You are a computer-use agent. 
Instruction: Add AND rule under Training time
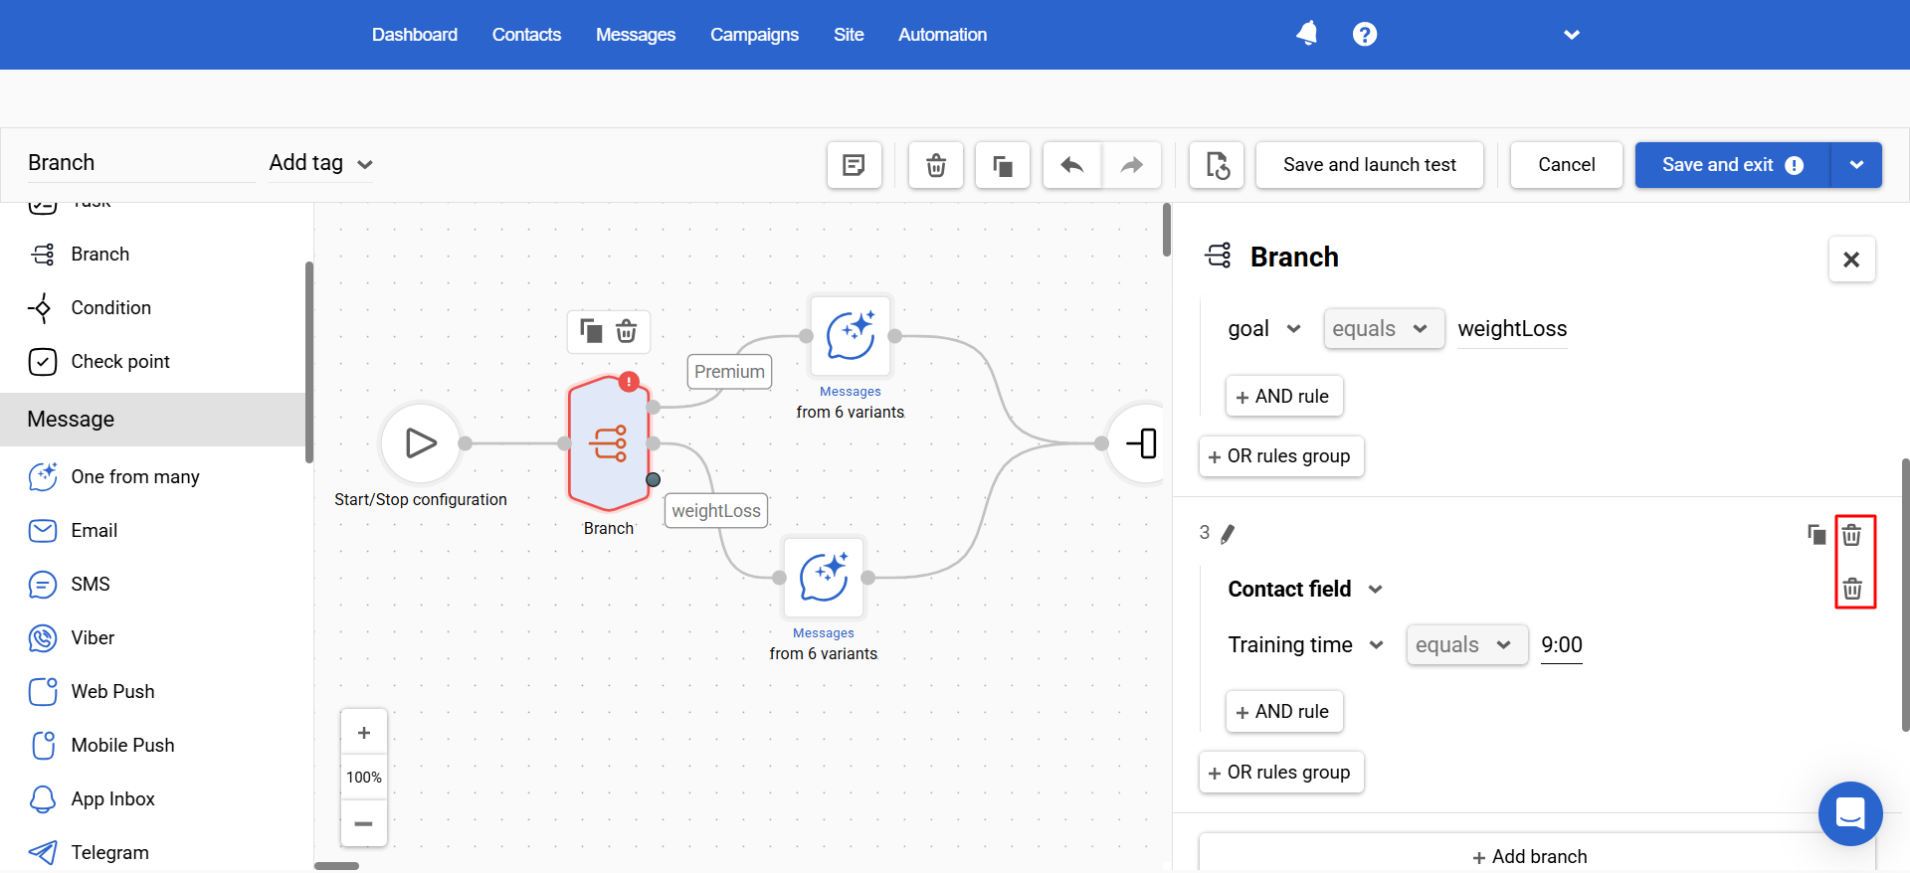1284,712
